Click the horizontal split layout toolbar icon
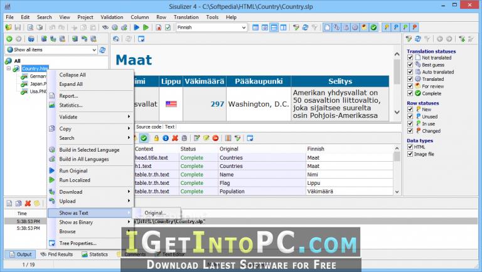 (274, 28)
